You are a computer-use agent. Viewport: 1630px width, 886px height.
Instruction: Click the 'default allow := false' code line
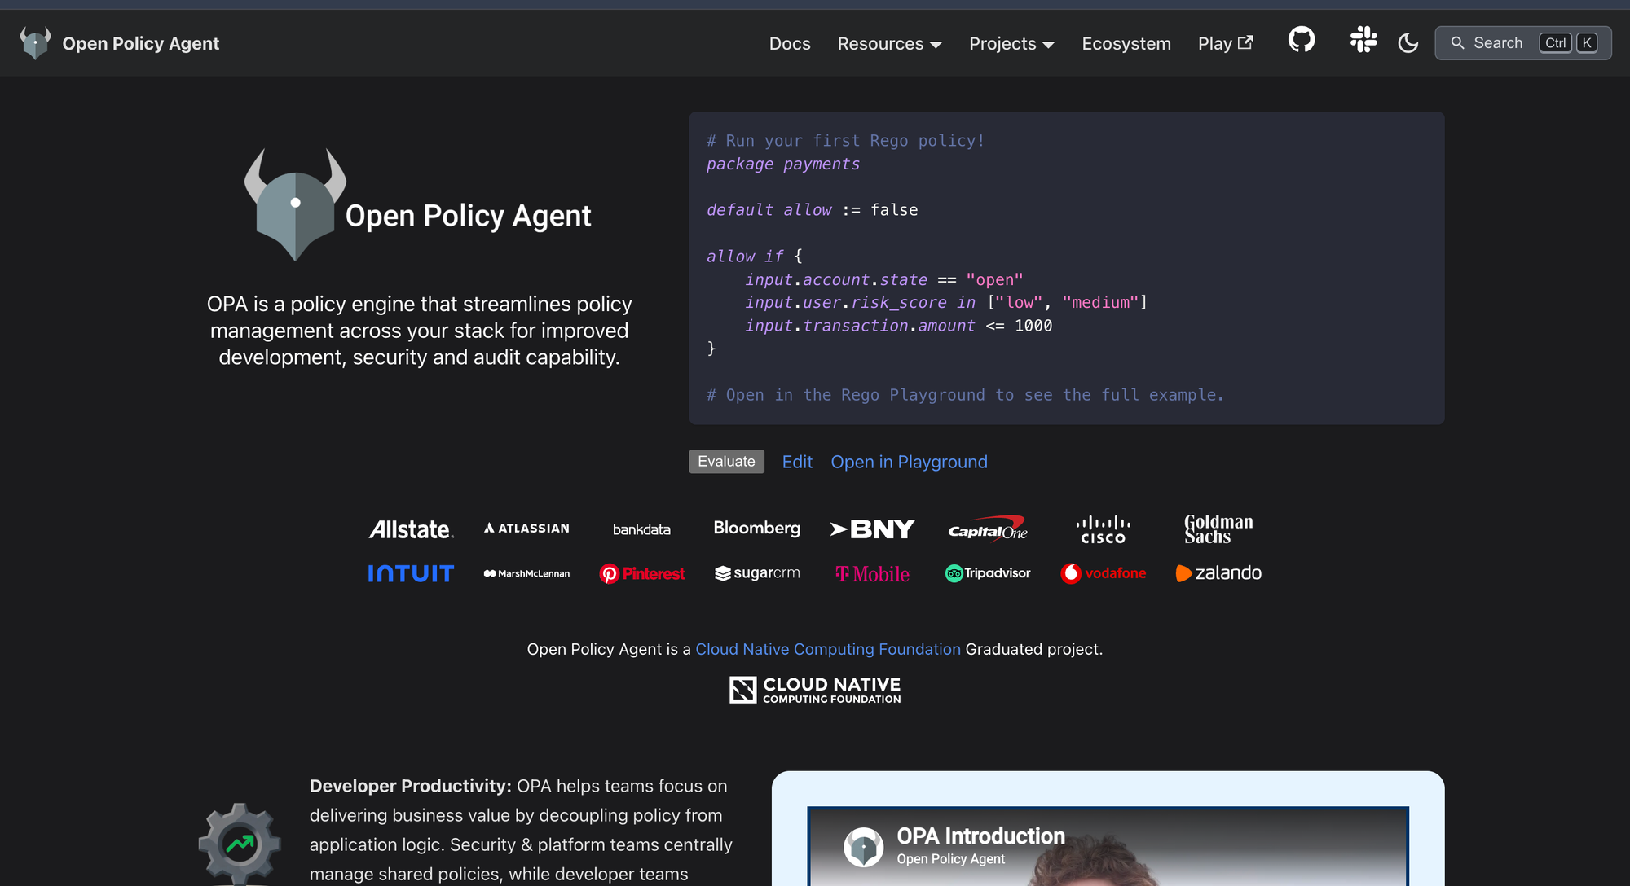(813, 210)
